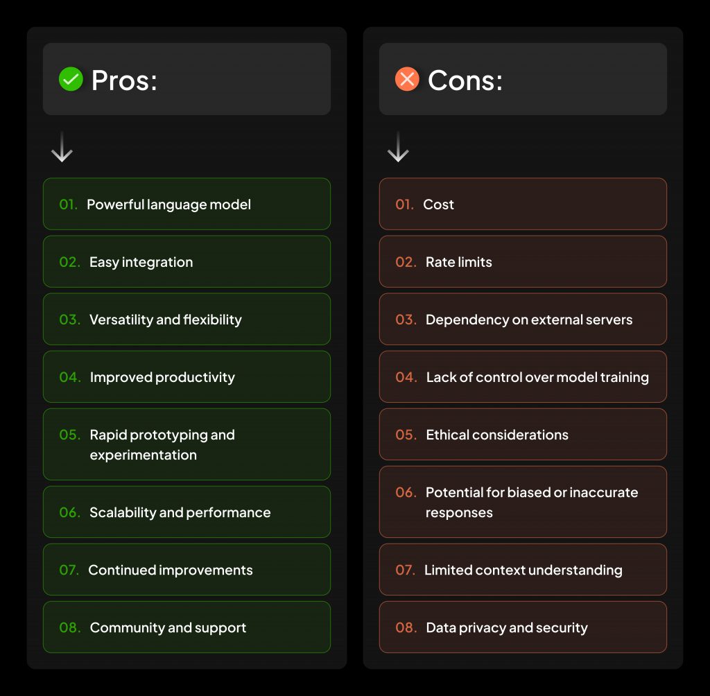Select "Scalability and performance" entry
This screenshot has height=696, width=710.
coord(187,512)
